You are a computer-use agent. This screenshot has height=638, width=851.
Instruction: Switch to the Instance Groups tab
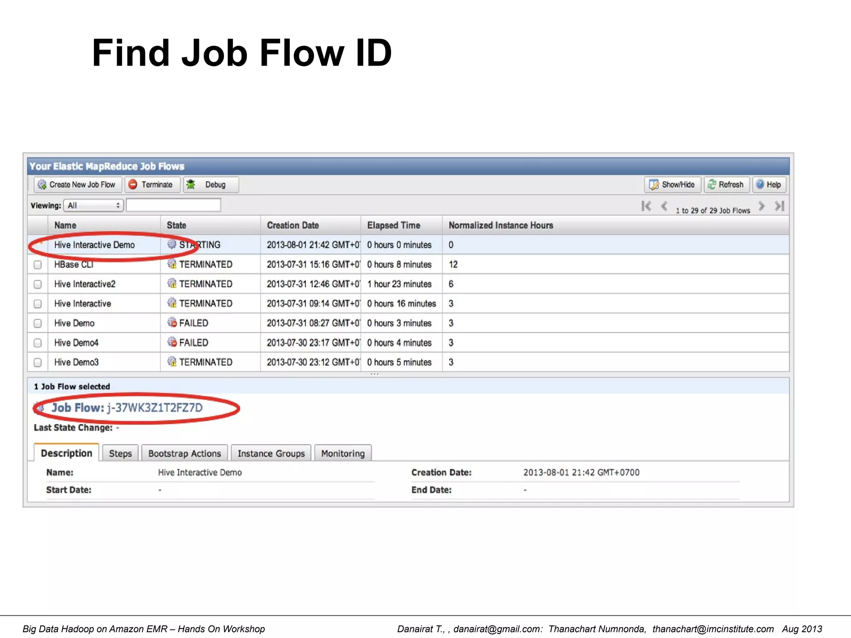[271, 453]
